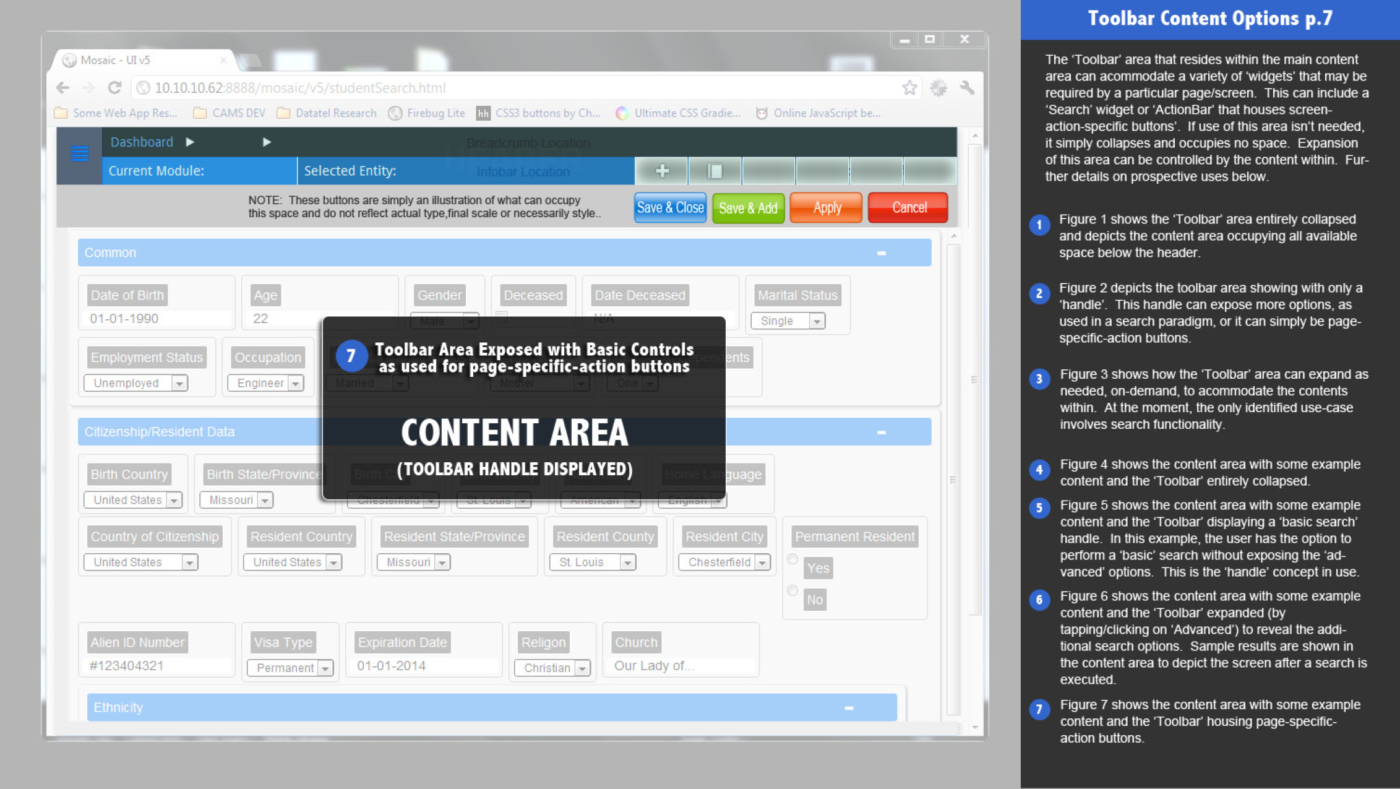Go back with browser back arrow
Viewport: 1400px width, 789px height.
tap(63, 88)
